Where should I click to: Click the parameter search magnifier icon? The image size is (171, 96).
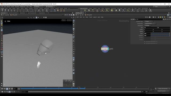click(x=166, y=19)
